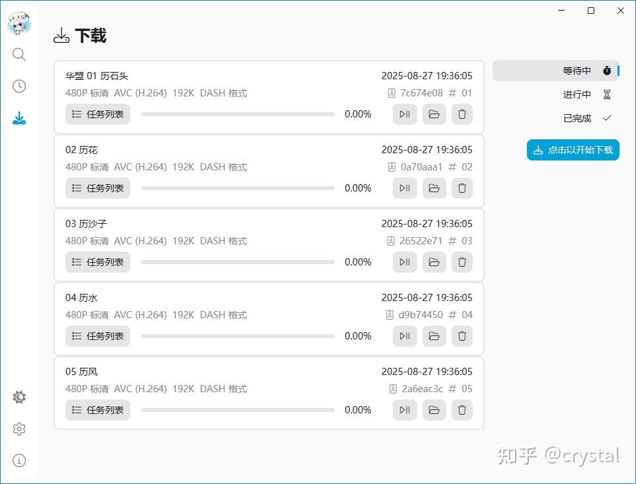Open the search page from the sidebar
This screenshot has width=636, height=484.
pyautogui.click(x=19, y=54)
